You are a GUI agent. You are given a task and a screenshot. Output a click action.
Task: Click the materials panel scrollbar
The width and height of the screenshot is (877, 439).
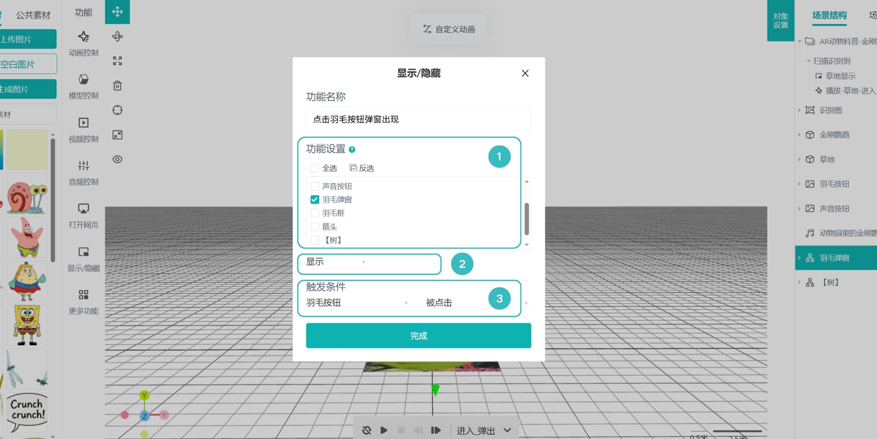coord(53,200)
